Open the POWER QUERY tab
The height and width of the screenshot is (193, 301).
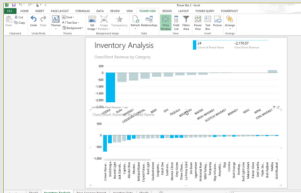205,11
